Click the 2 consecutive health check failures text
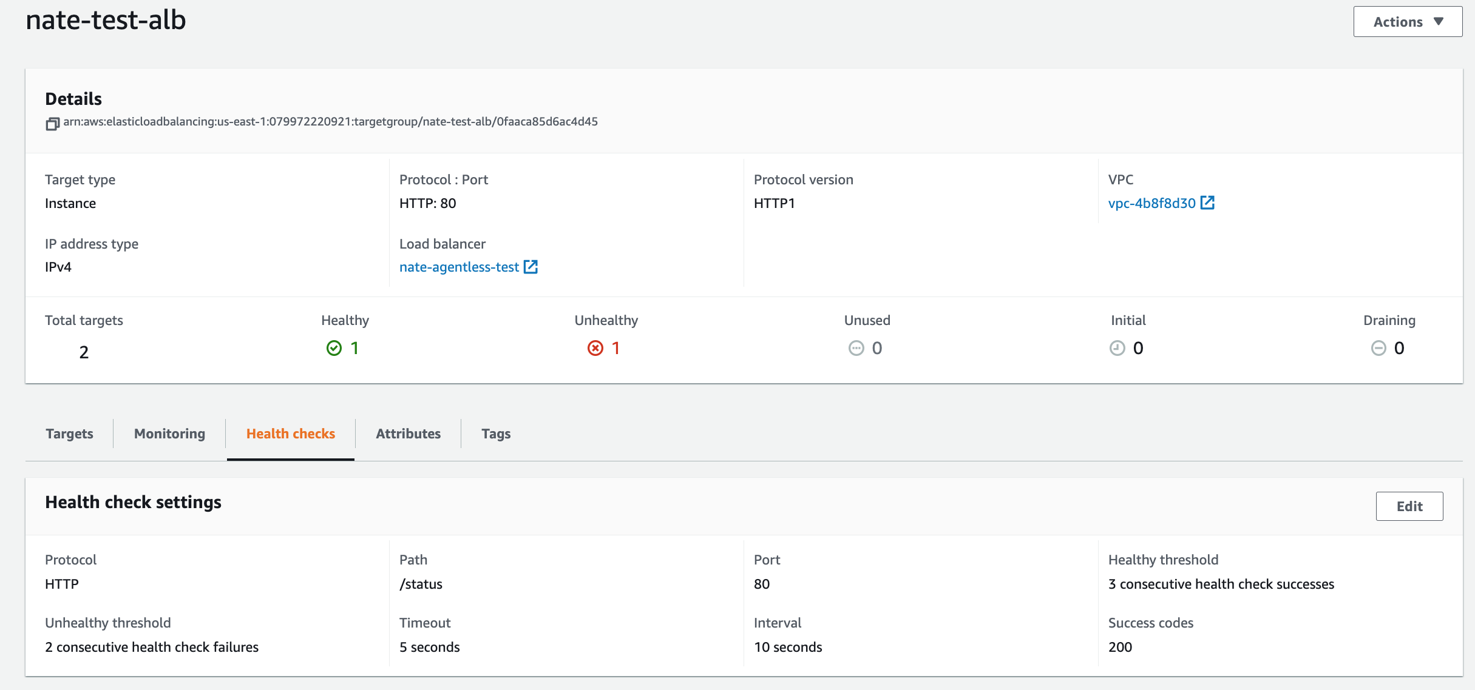Screen dimensions: 1475x690 (152, 647)
